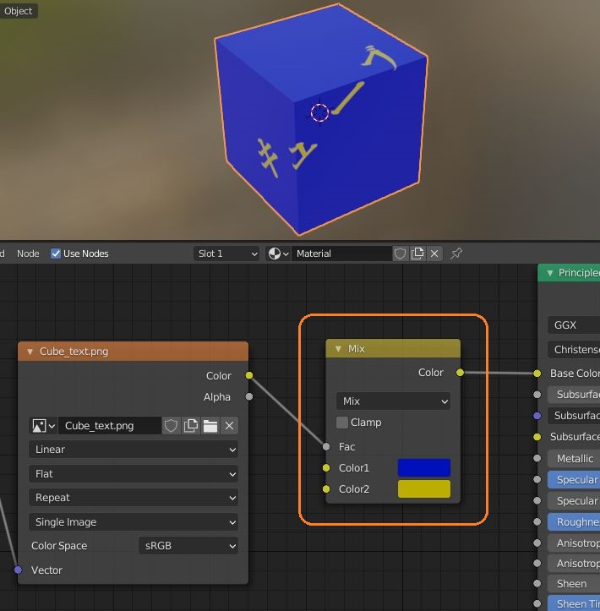Toggle fake user shield on Cube_text.png image
Screen dimensions: 600x611
[172, 426]
